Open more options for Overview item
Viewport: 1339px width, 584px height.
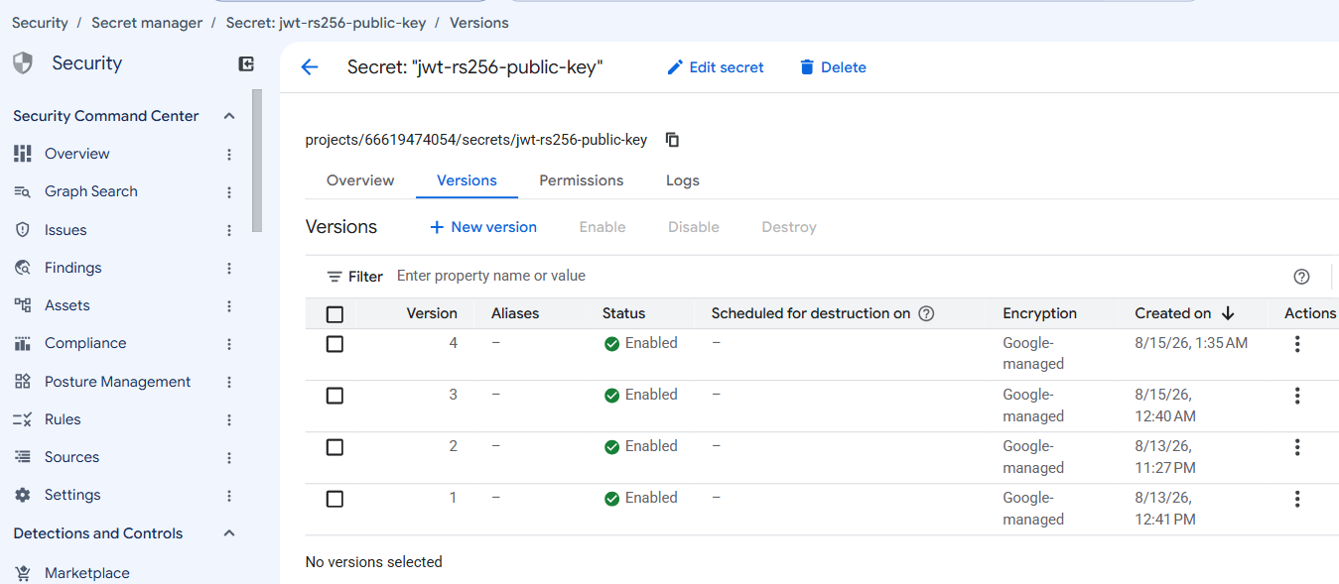tap(229, 155)
